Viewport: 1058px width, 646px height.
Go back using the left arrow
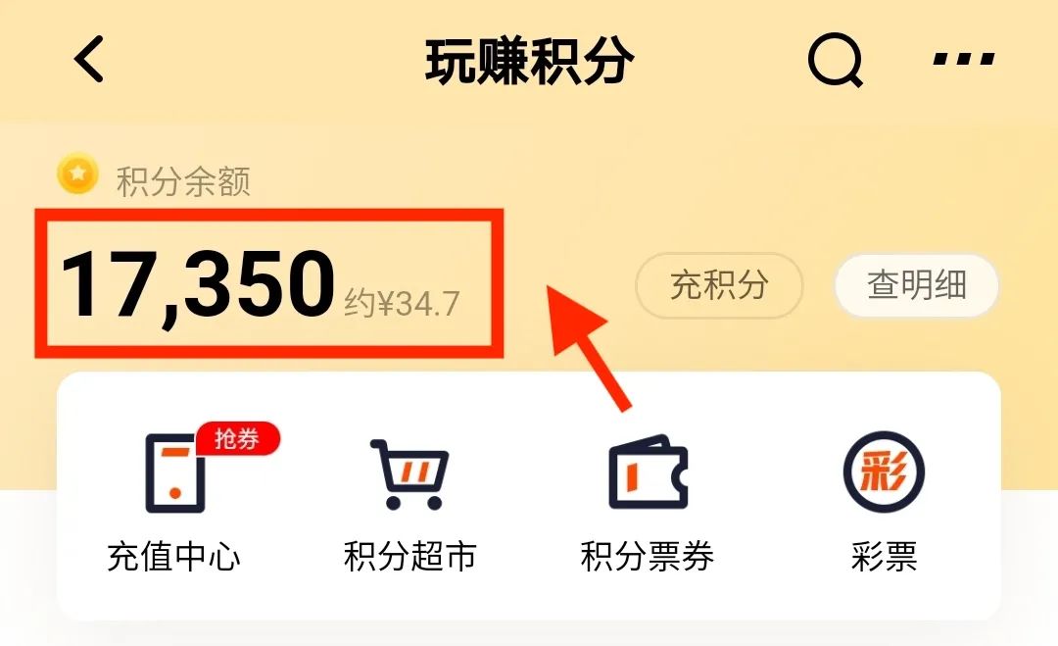click(x=89, y=59)
